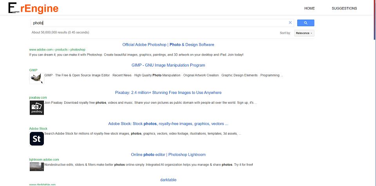
Task: Open GIMP - GNU Image Manipulation Program link
Action: pyautogui.click(x=168, y=65)
